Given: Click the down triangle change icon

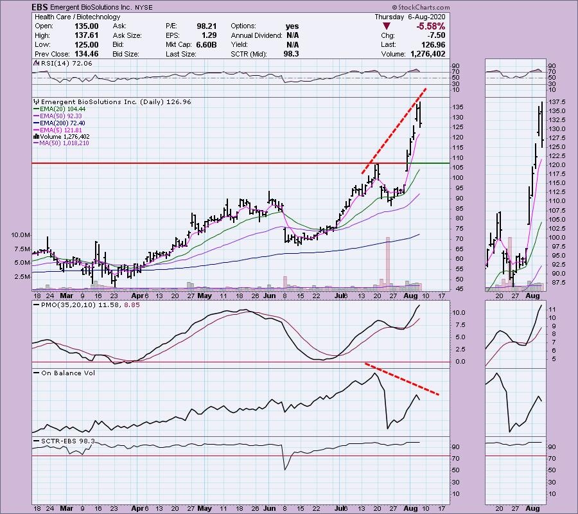Looking at the screenshot, I should pos(386,26).
